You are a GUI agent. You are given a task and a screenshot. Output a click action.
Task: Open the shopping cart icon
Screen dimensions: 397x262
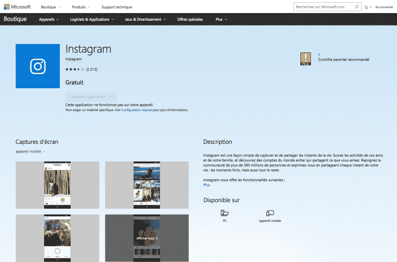366,7
